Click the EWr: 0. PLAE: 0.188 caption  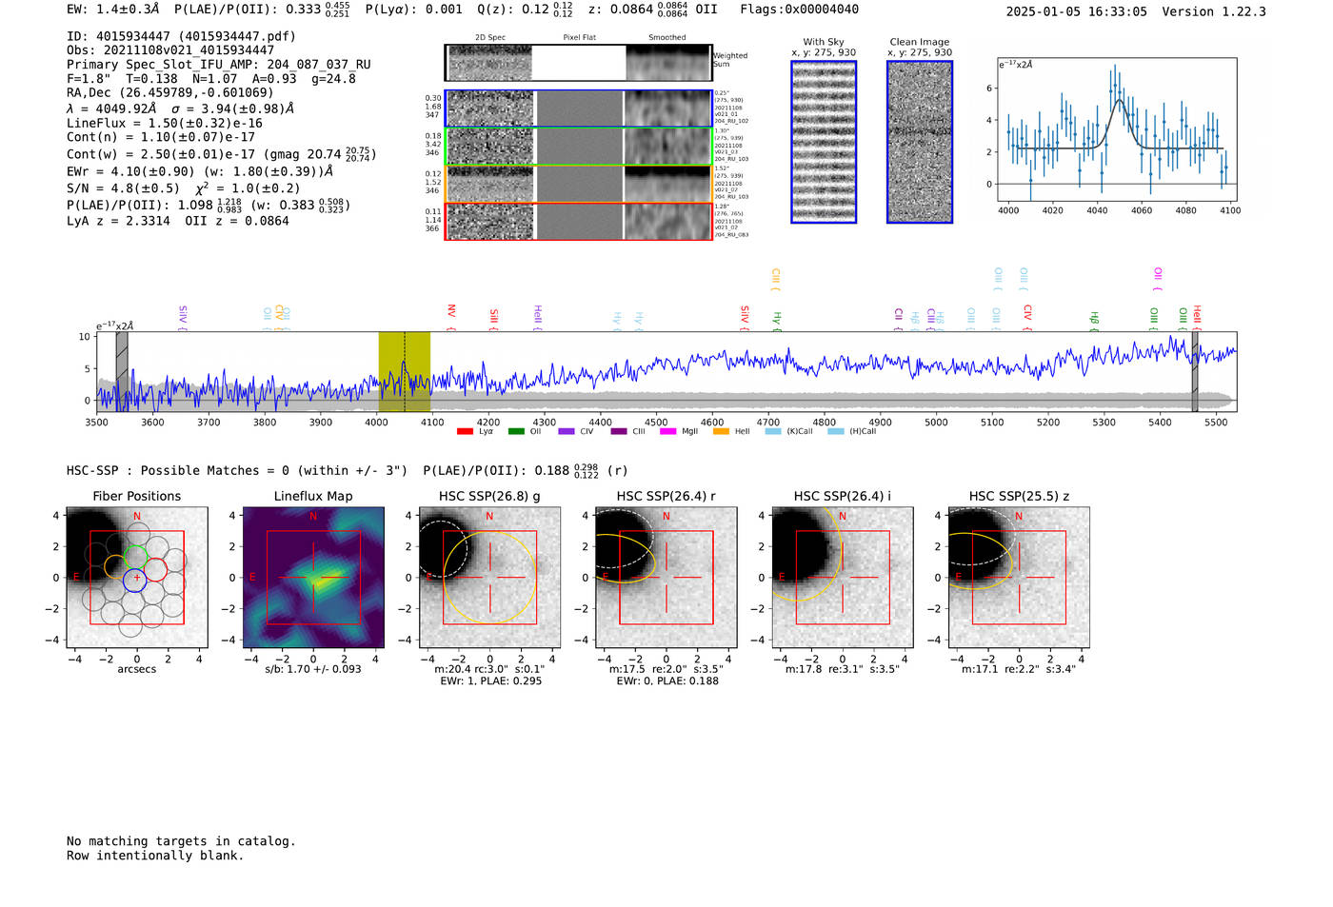point(667,680)
